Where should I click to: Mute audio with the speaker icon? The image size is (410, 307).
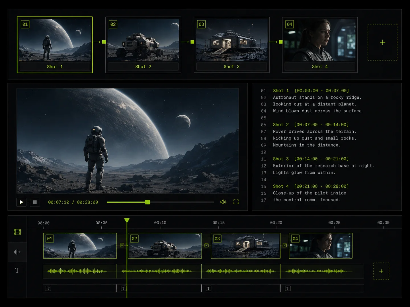tap(223, 202)
